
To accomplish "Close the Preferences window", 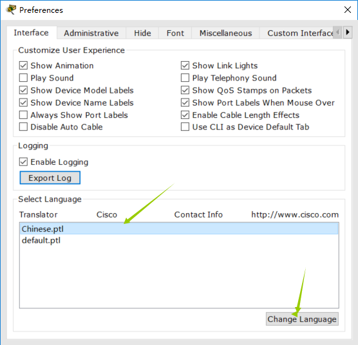I will 348,10.
